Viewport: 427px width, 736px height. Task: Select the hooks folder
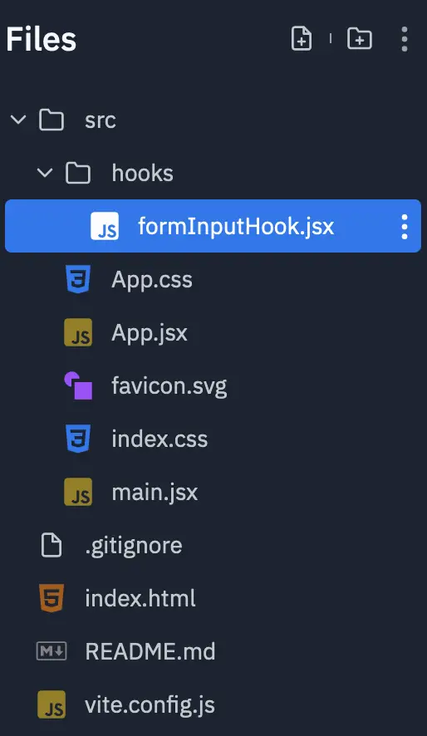click(213, 174)
